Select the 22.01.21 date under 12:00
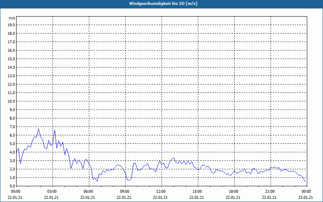 160,197
